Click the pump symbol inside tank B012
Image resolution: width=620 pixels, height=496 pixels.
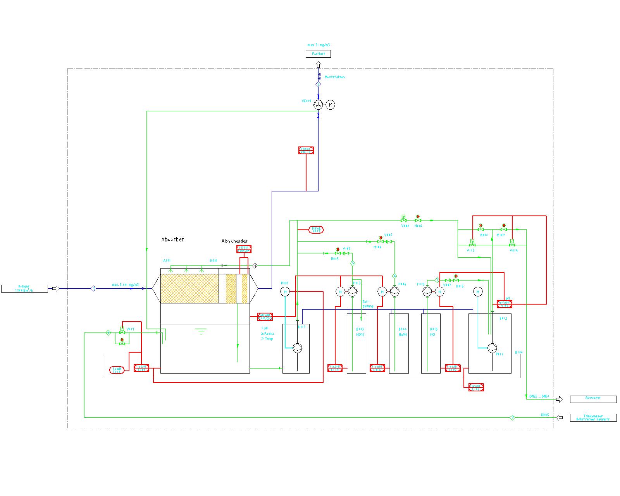(x=492, y=348)
